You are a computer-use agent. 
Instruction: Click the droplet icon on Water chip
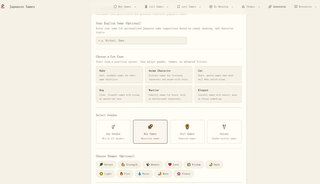point(140,174)
